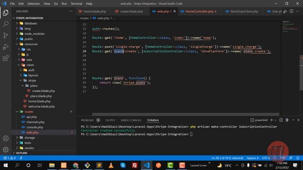Split the terminal panel
This screenshot has height=170, width=303.
click(x=281, y=120)
